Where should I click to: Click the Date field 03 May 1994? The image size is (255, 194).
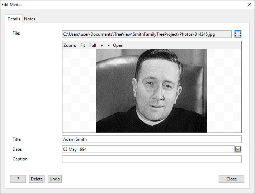coord(148,149)
